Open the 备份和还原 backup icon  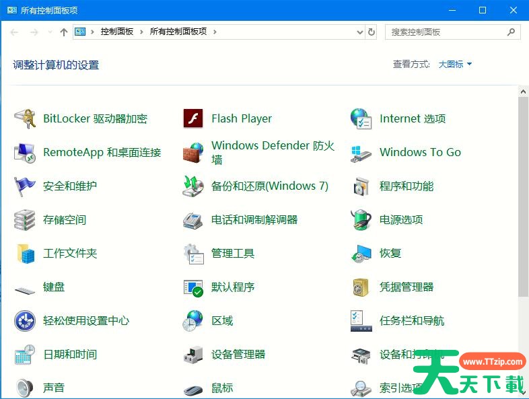click(193, 186)
